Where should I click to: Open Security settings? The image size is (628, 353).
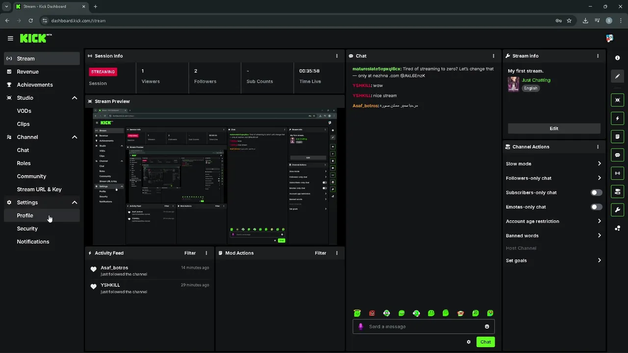click(x=42, y=228)
